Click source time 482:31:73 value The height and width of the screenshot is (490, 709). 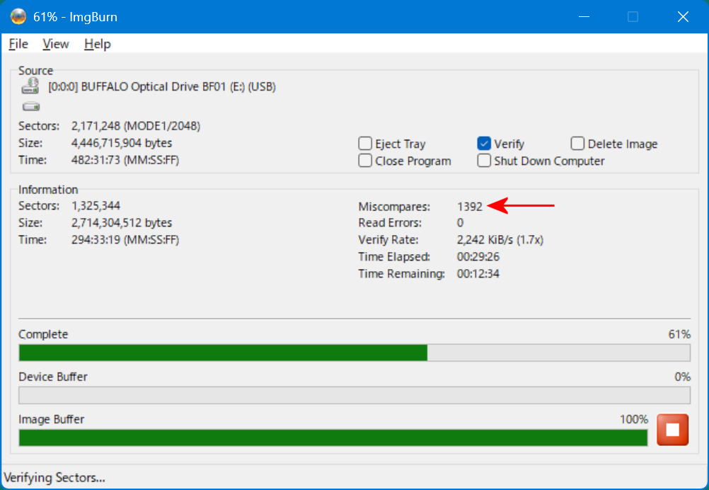[125, 160]
